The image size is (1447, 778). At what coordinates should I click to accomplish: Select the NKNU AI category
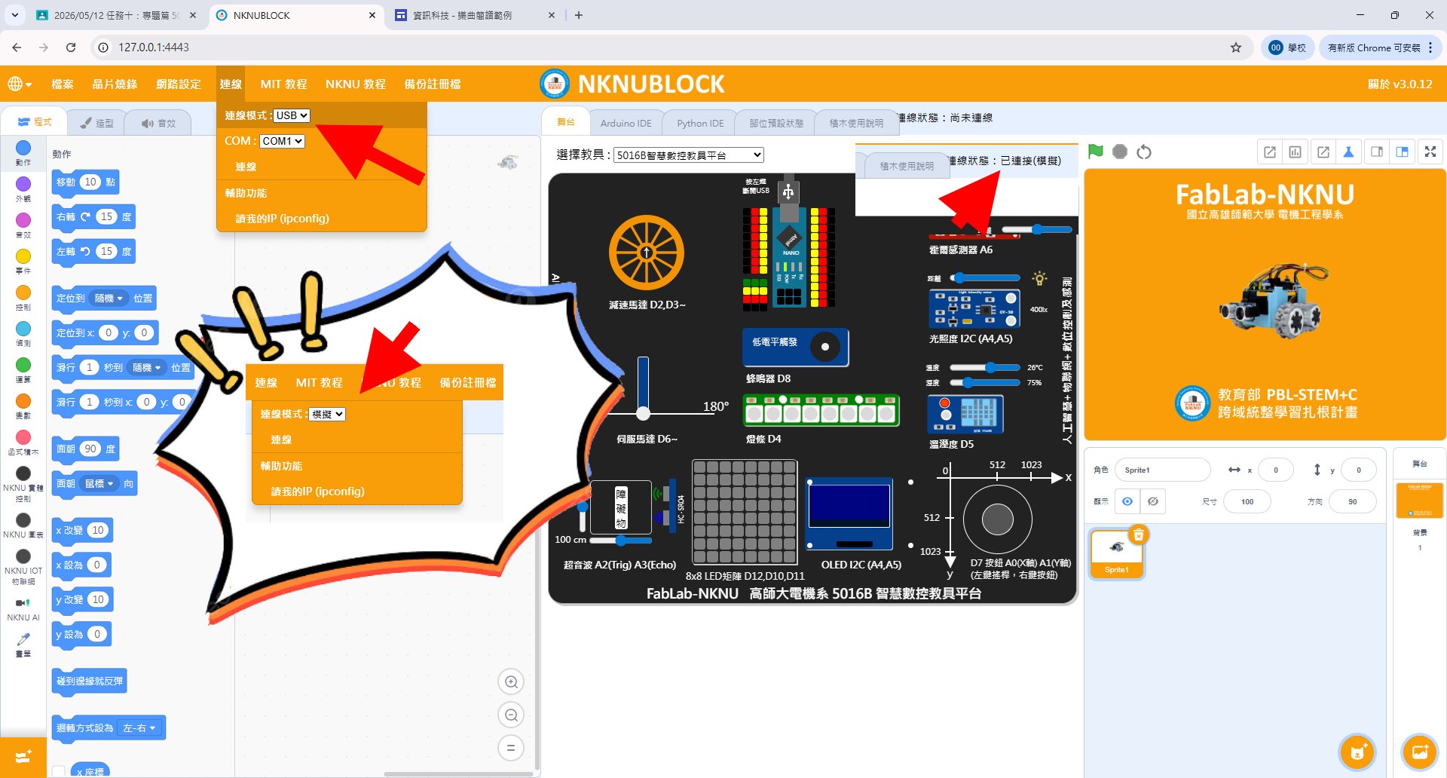click(23, 609)
